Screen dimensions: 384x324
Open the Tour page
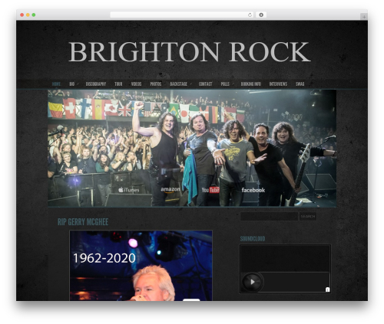click(x=118, y=83)
